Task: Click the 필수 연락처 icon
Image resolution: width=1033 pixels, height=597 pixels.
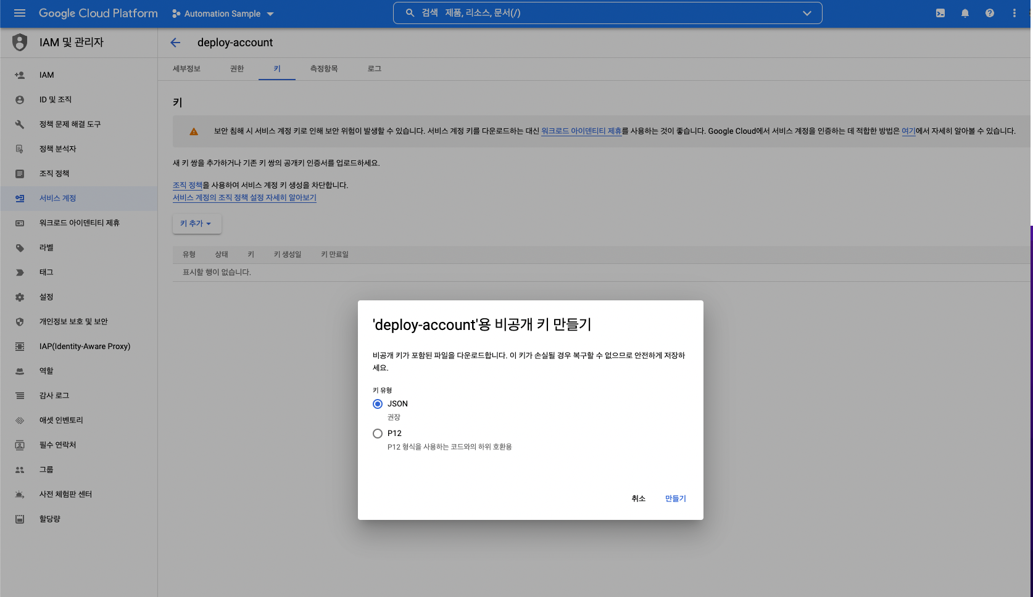Action: click(20, 445)
